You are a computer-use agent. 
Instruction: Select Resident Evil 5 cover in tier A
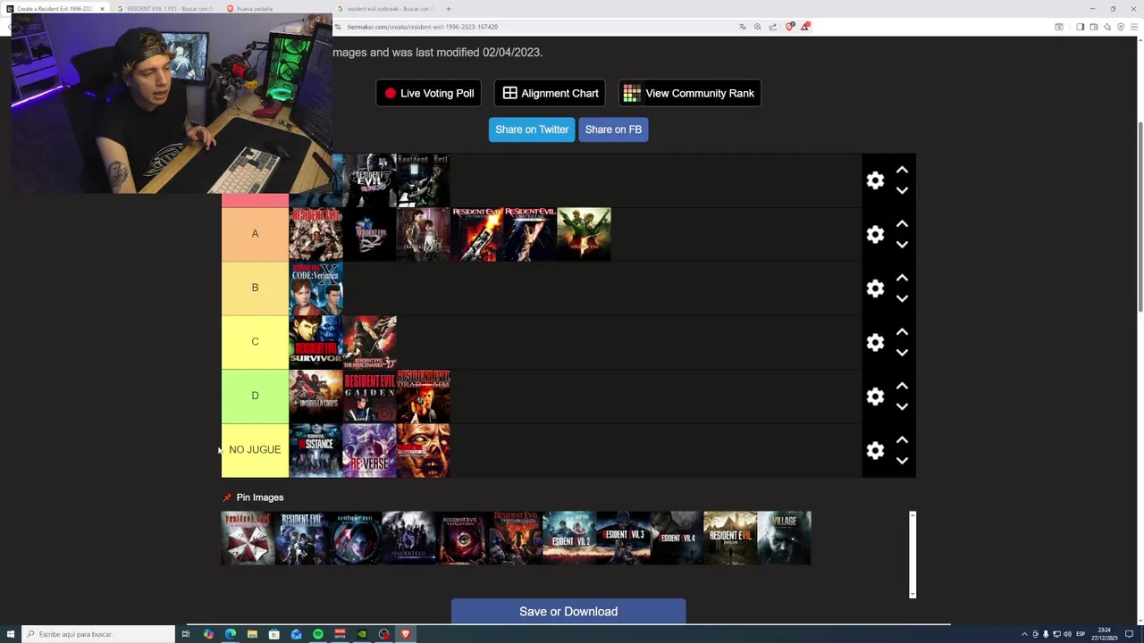pyautogui.click(x=584, y=234)
